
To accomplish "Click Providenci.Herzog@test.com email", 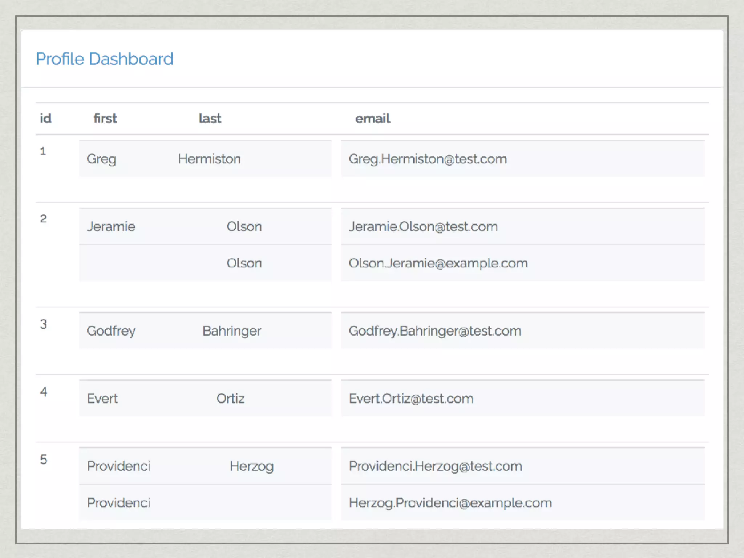I will pos(436,466).
